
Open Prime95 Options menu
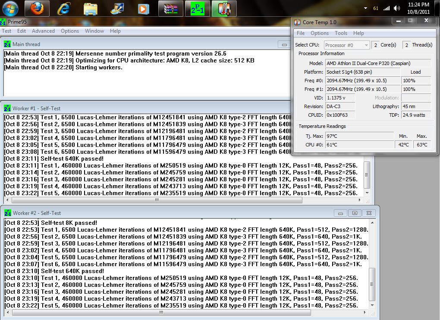click(x=70, y=31)
